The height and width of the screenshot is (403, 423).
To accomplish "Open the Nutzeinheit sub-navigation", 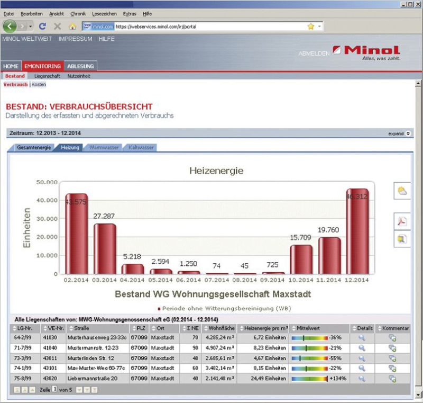I will coord(79,76).
